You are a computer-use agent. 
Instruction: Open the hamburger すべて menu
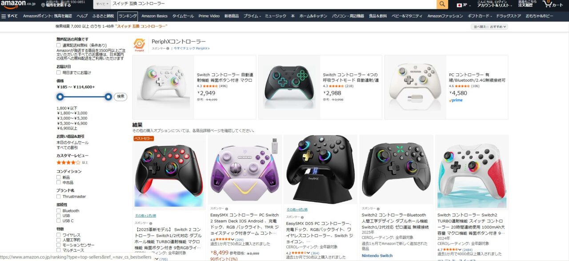[10, 16]
